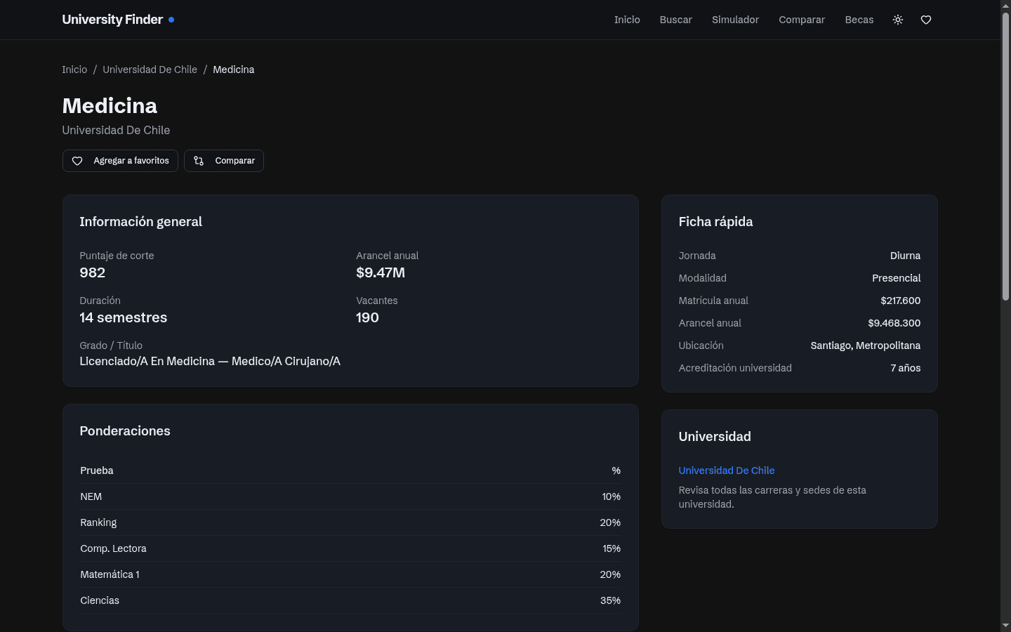Click the Ponderaciones heading
1011x632 pixels.
[x=125, y=431]
